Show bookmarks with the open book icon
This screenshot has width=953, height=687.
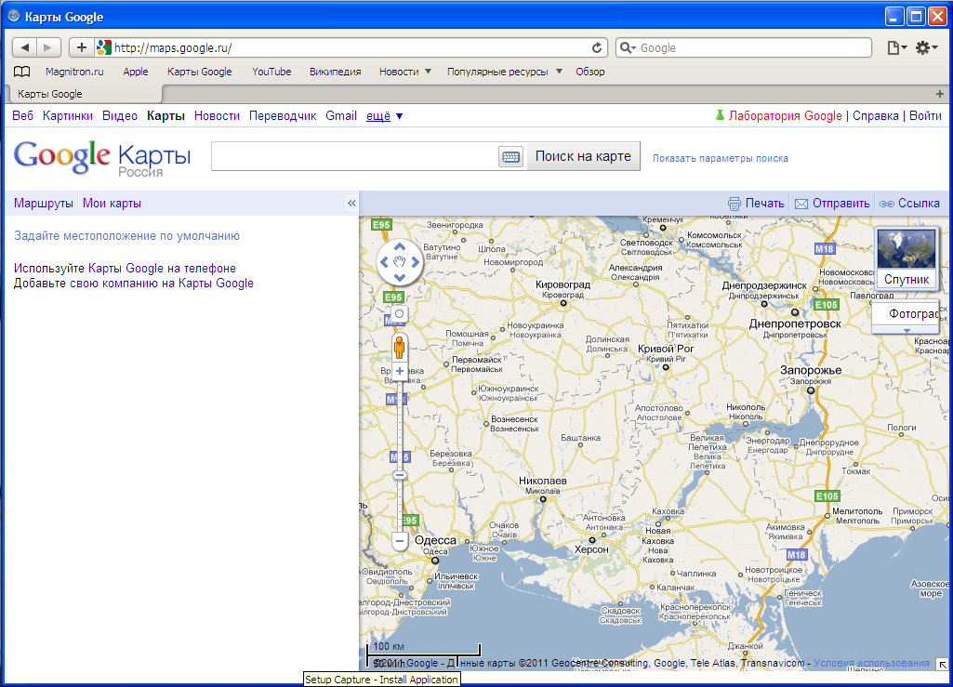[22, 72]
